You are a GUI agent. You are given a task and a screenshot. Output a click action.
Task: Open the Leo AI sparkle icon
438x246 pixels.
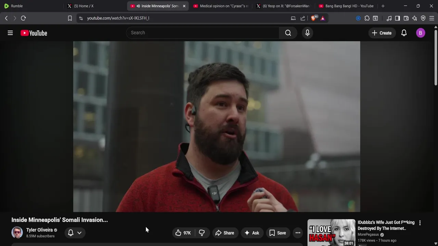point(414,18)
